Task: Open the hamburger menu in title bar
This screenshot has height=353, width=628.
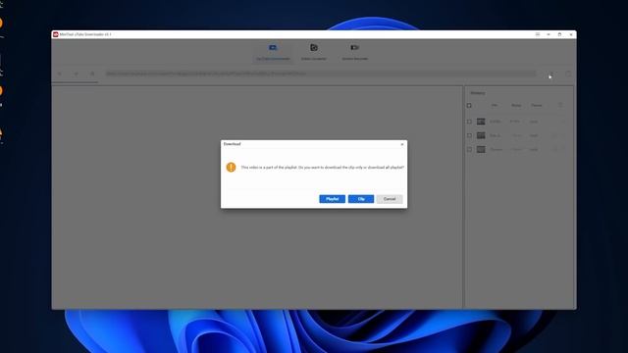Action: click(538, 34)
